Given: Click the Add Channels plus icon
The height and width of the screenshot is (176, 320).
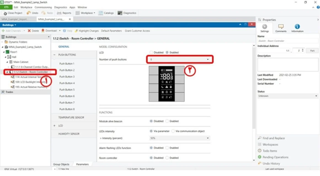Looking at the screenshot, I should [3, 31].
